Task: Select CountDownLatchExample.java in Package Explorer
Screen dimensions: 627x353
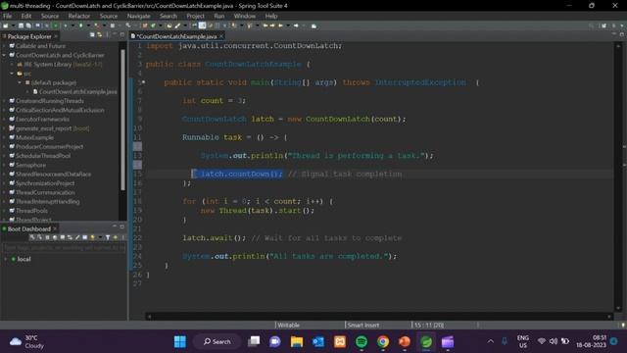Action: [77, 91]
